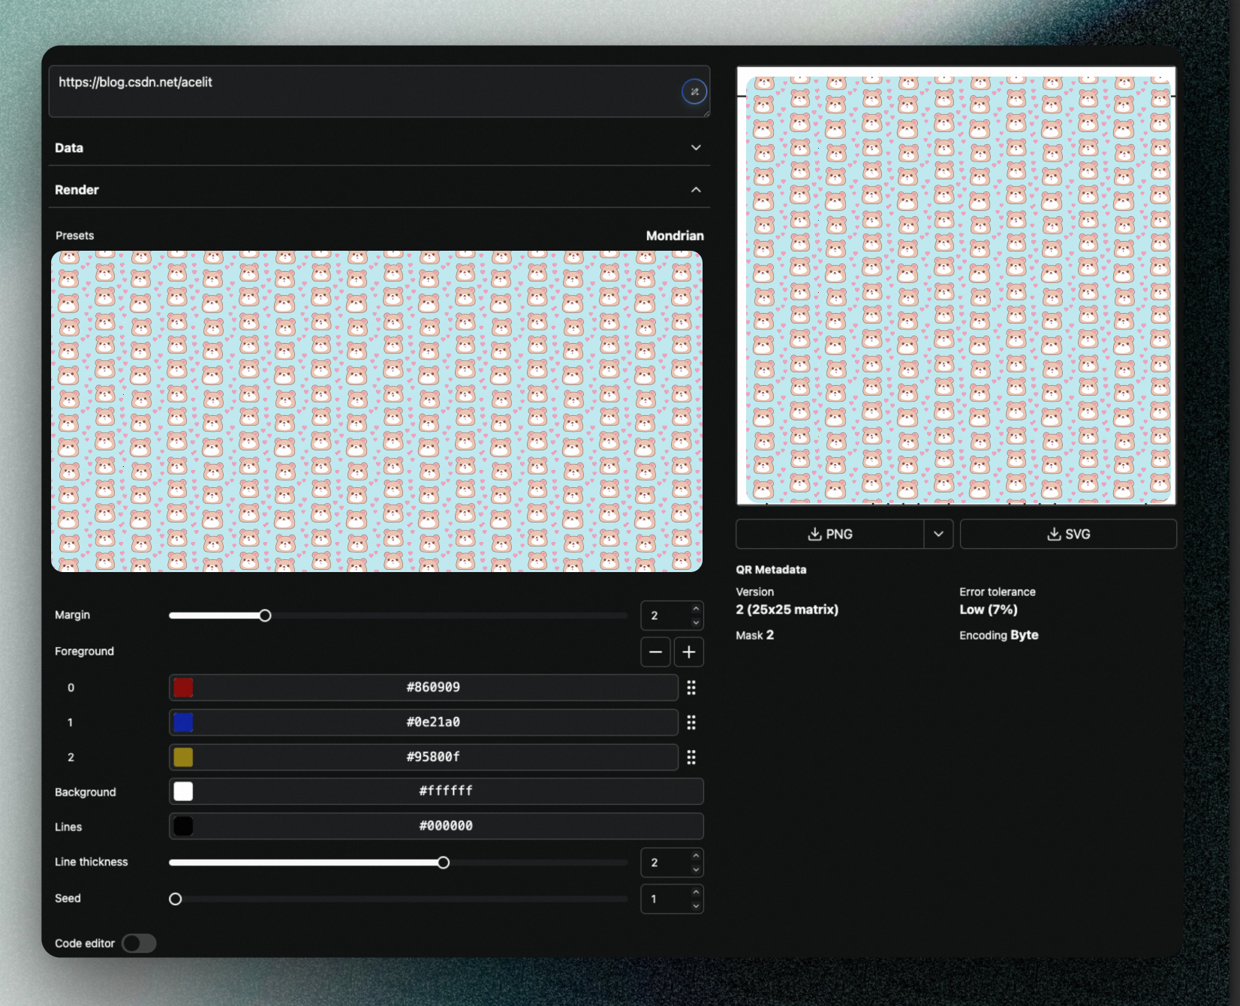Edit the #95800f hex value
Image resolution: width=1240 pixels, height=1006 pixels.
433,757
